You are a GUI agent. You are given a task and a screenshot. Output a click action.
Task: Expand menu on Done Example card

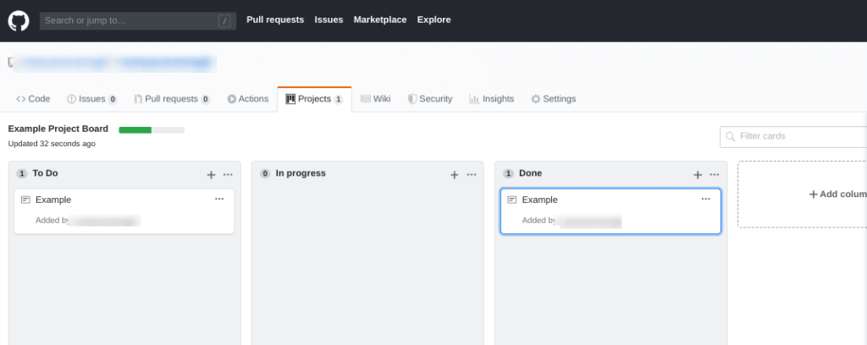(x=706, y=199)
